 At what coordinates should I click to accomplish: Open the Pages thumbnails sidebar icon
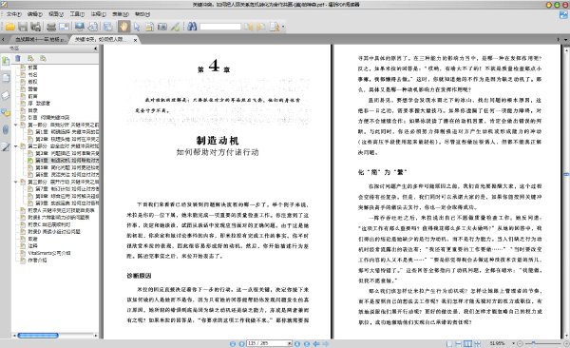coord(6,78)
